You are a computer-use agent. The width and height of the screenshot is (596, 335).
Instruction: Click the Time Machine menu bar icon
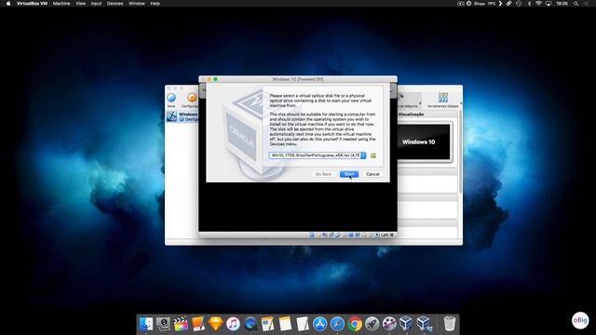click(519, 4)
